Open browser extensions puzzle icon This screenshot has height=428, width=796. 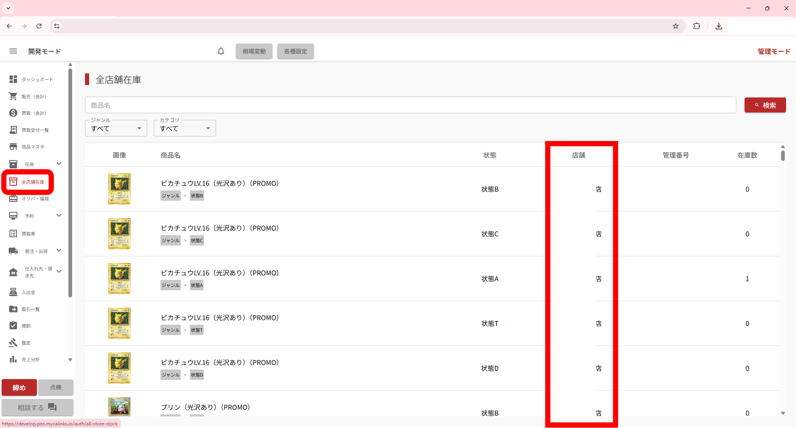[x=696, y=26]
